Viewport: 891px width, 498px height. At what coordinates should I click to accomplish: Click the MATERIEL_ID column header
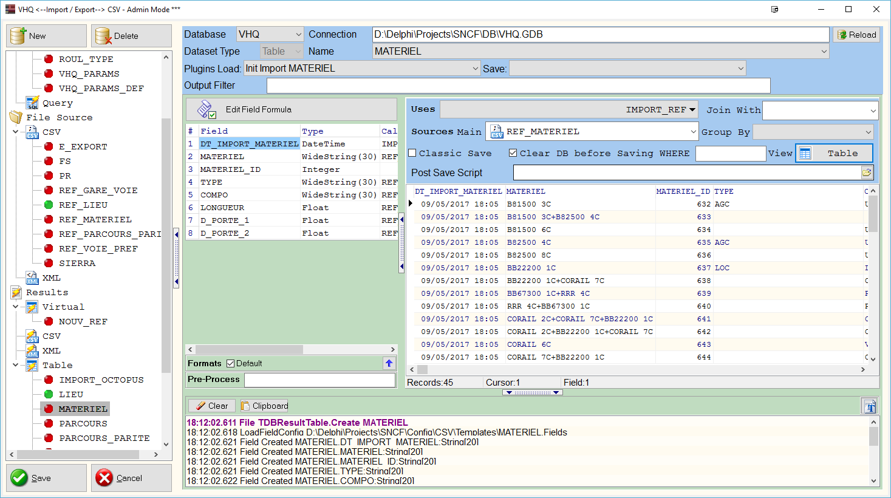tap(683, 191)
